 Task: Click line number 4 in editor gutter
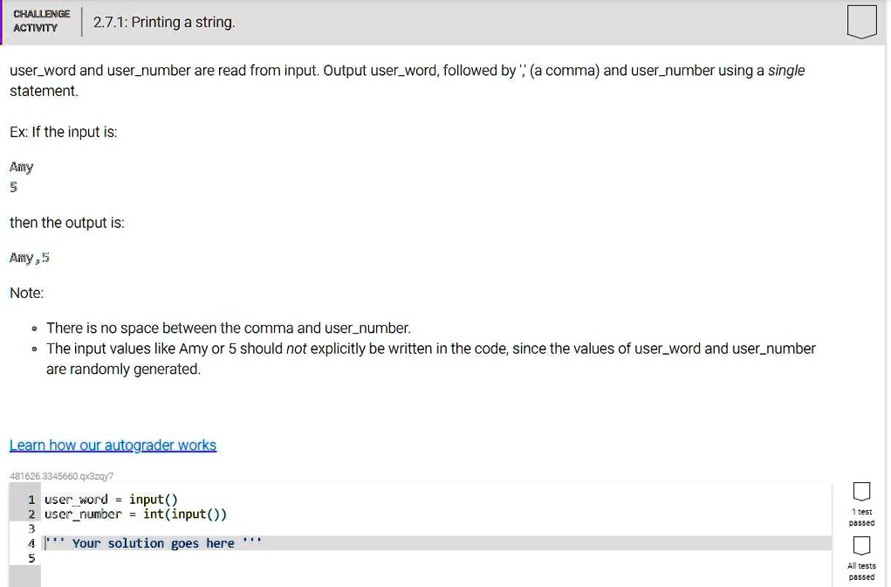tap(31, 543)
